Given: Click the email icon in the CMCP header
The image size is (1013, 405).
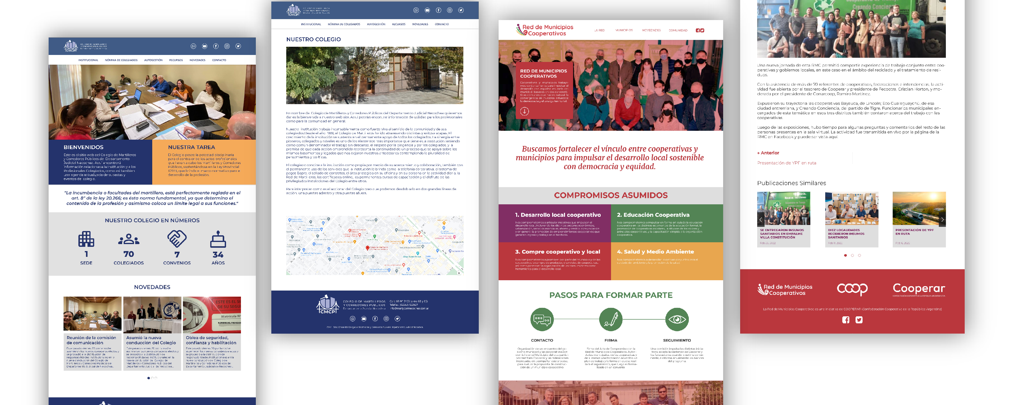Looking at the screenshot, I should click(x=205, y=47).
